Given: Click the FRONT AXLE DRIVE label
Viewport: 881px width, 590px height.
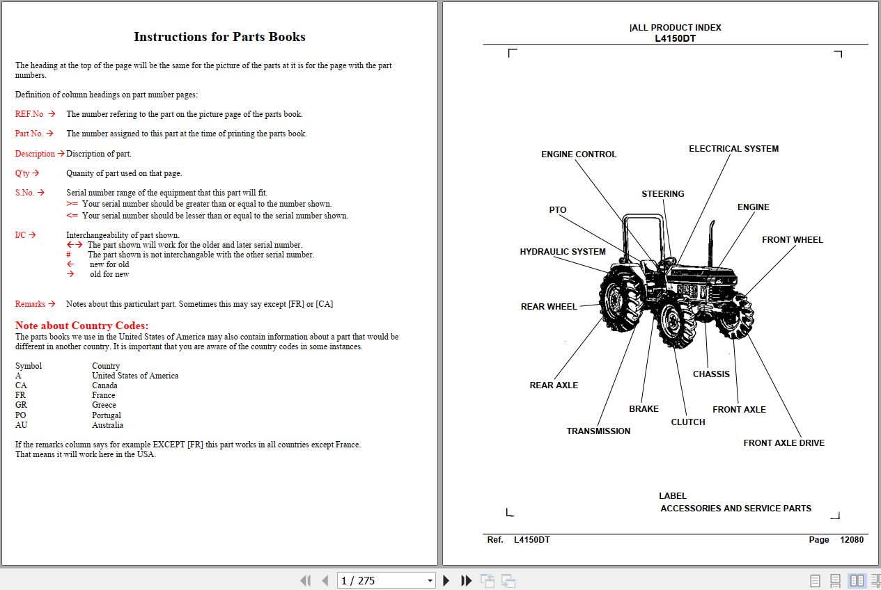Looking at the screenshot, I should click(x=783, y=443).
